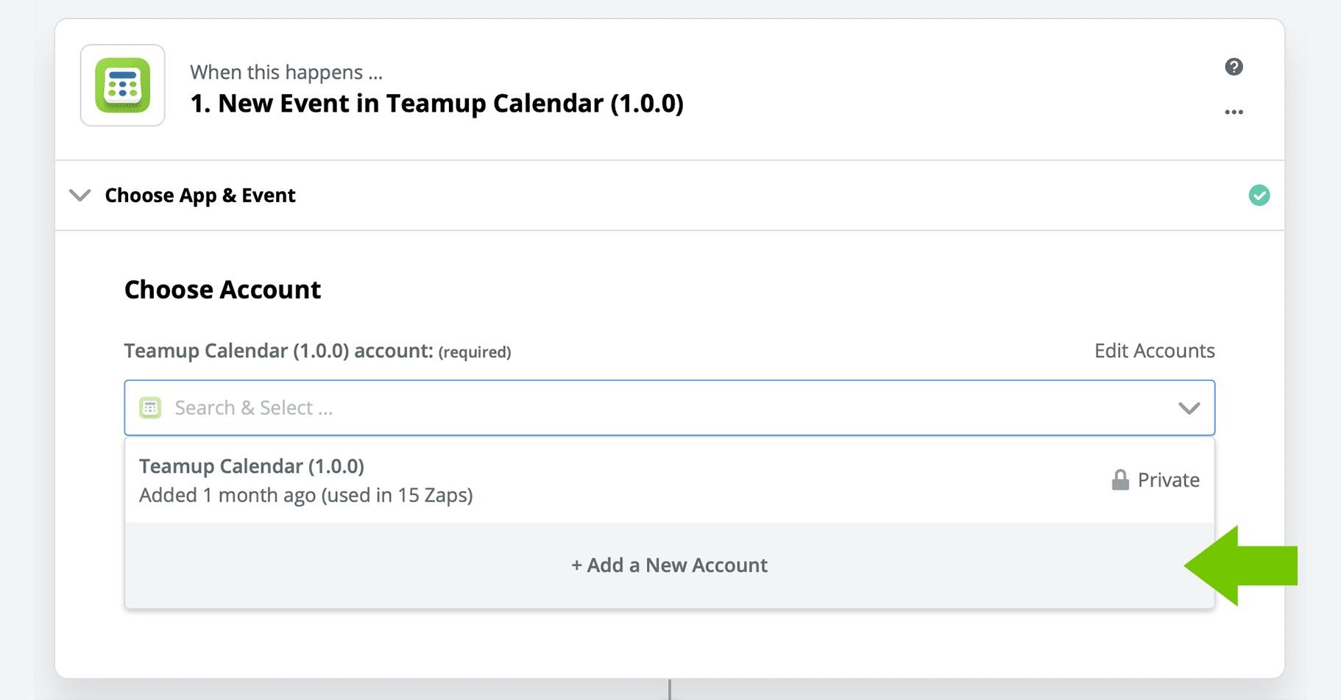Click the Private lock icon
The height and width of the screenshot is (700, 1341).
pos(1119,480)
